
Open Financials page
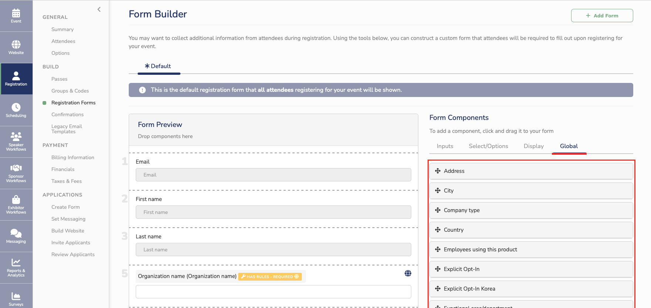pos(63,169)
